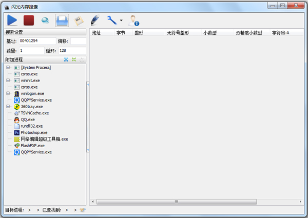The height and width of the screenshot is (218, 308).
Task: Expand the 360tray.exe tree node
Action: (x=8, y=107)
